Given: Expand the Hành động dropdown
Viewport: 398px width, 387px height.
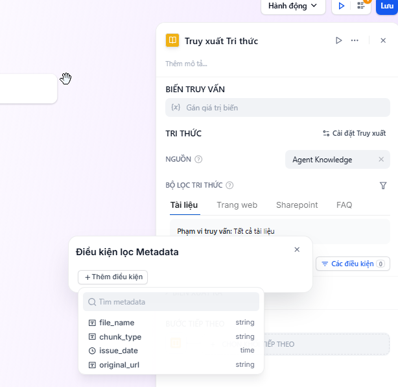Looking at the screenshot, I should [x=292, y=6].
